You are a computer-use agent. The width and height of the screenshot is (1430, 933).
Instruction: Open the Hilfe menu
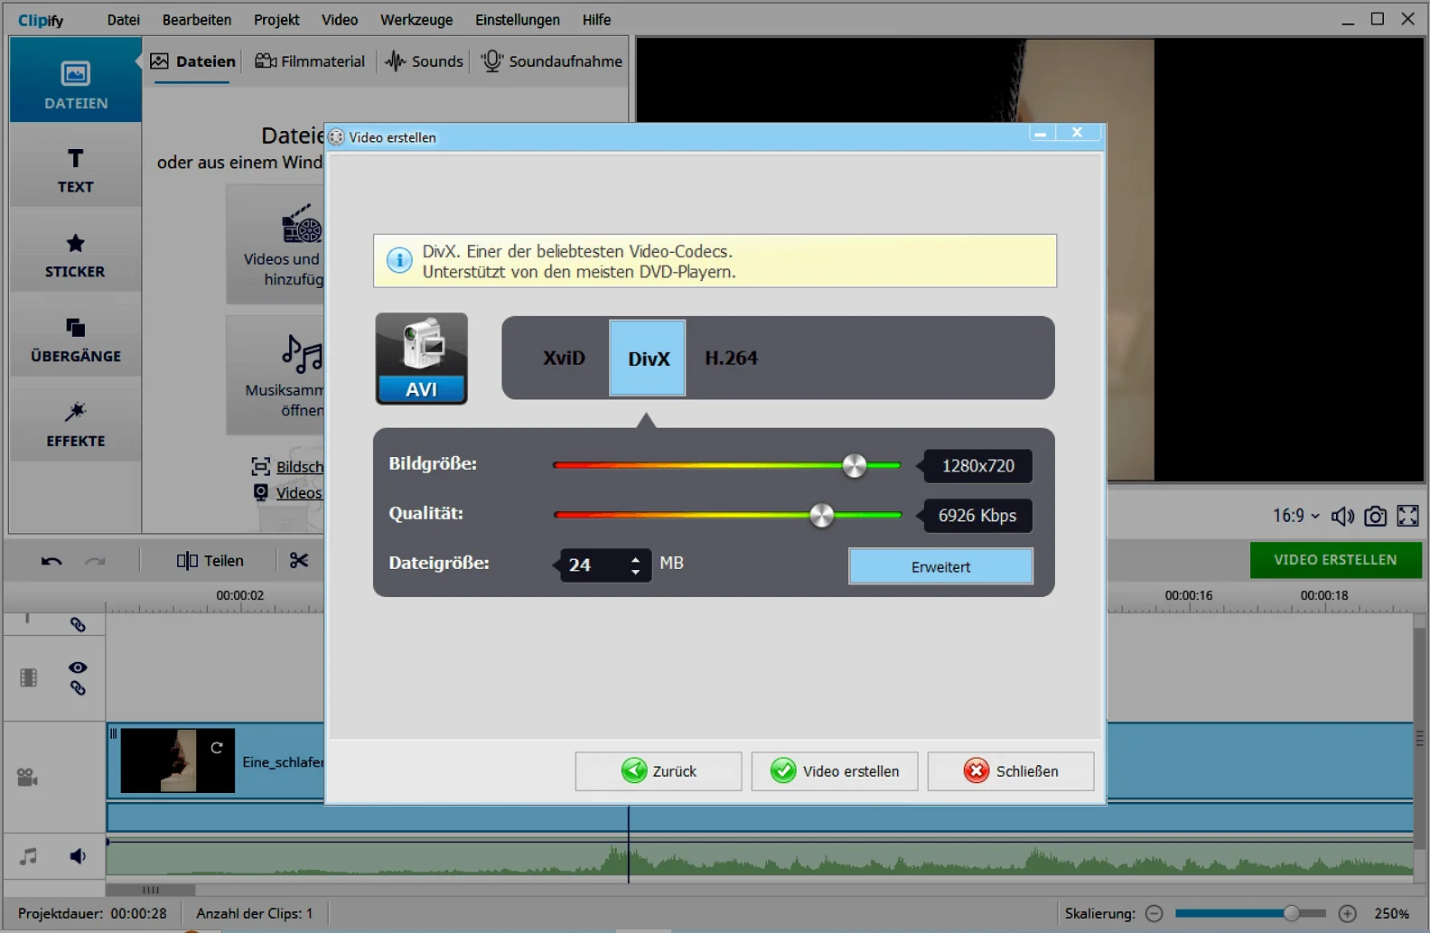click(596, 20)
